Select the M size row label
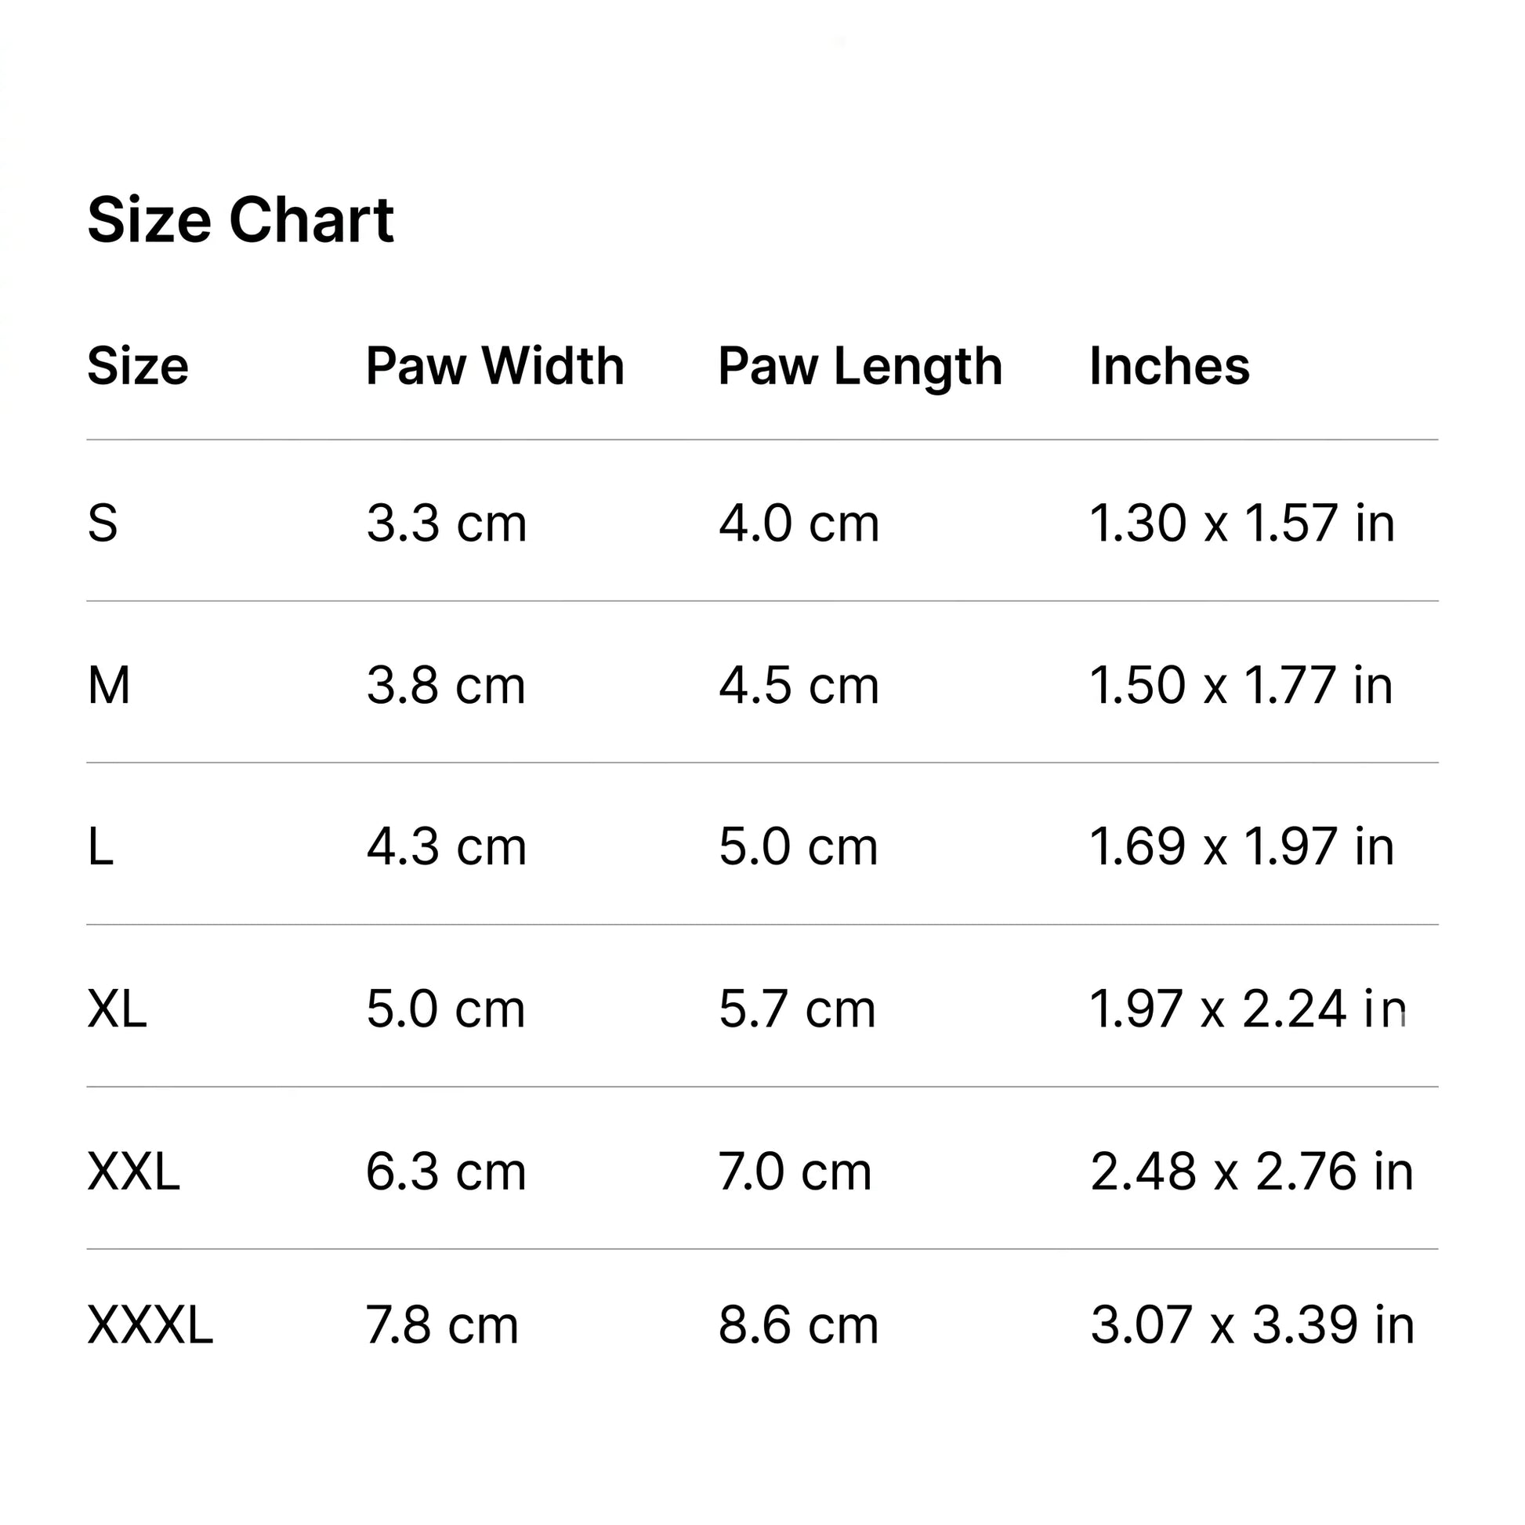 tap(109, 684)
